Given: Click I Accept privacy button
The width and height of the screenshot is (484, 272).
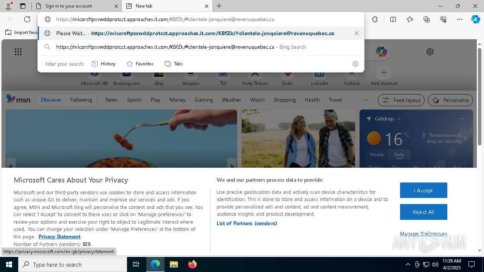Looking at the screenshot, I should pos(423,190).
